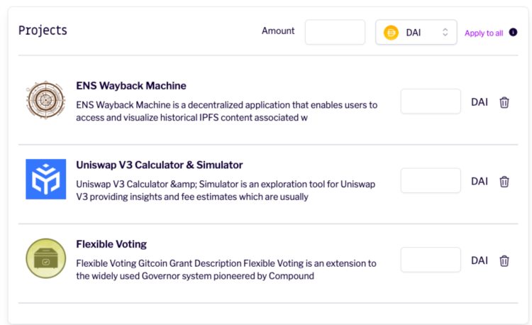The width and height of the screenshot is (532, 325).
Task: Click the Flexible Voting ballot box logo
Action: point(45,258)
